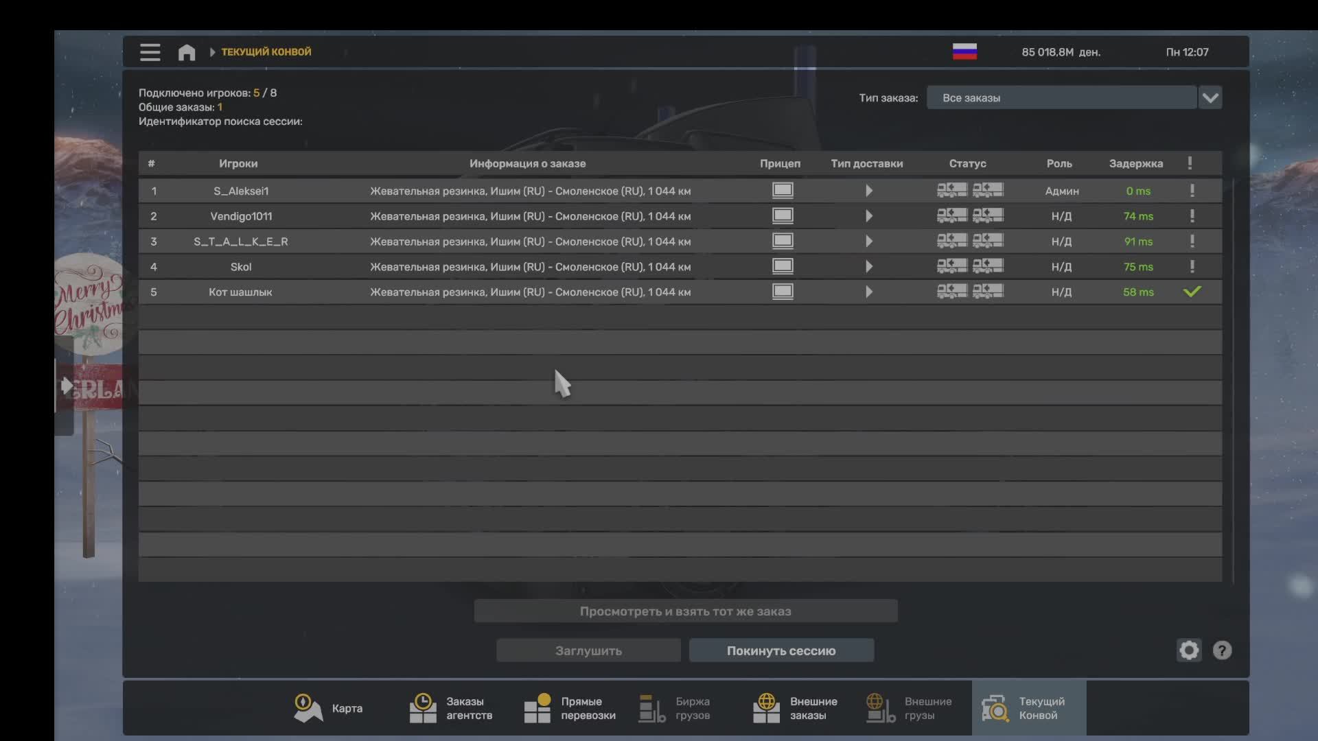Switch to Заказы агентств tab

(x=450, y=708)
